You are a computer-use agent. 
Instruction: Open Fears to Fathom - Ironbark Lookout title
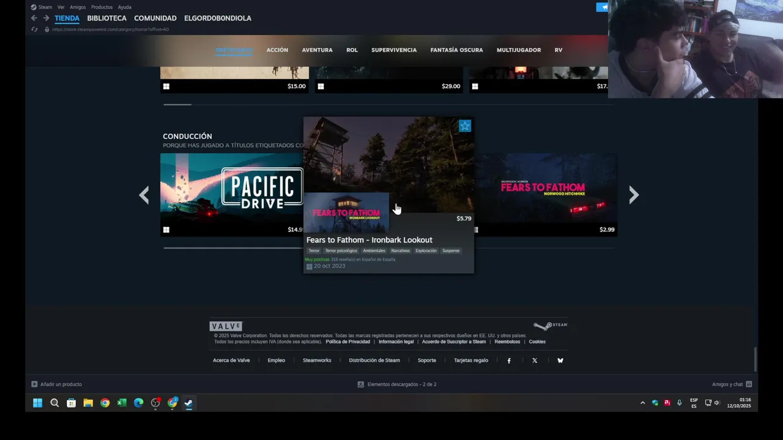coord(369,240)
